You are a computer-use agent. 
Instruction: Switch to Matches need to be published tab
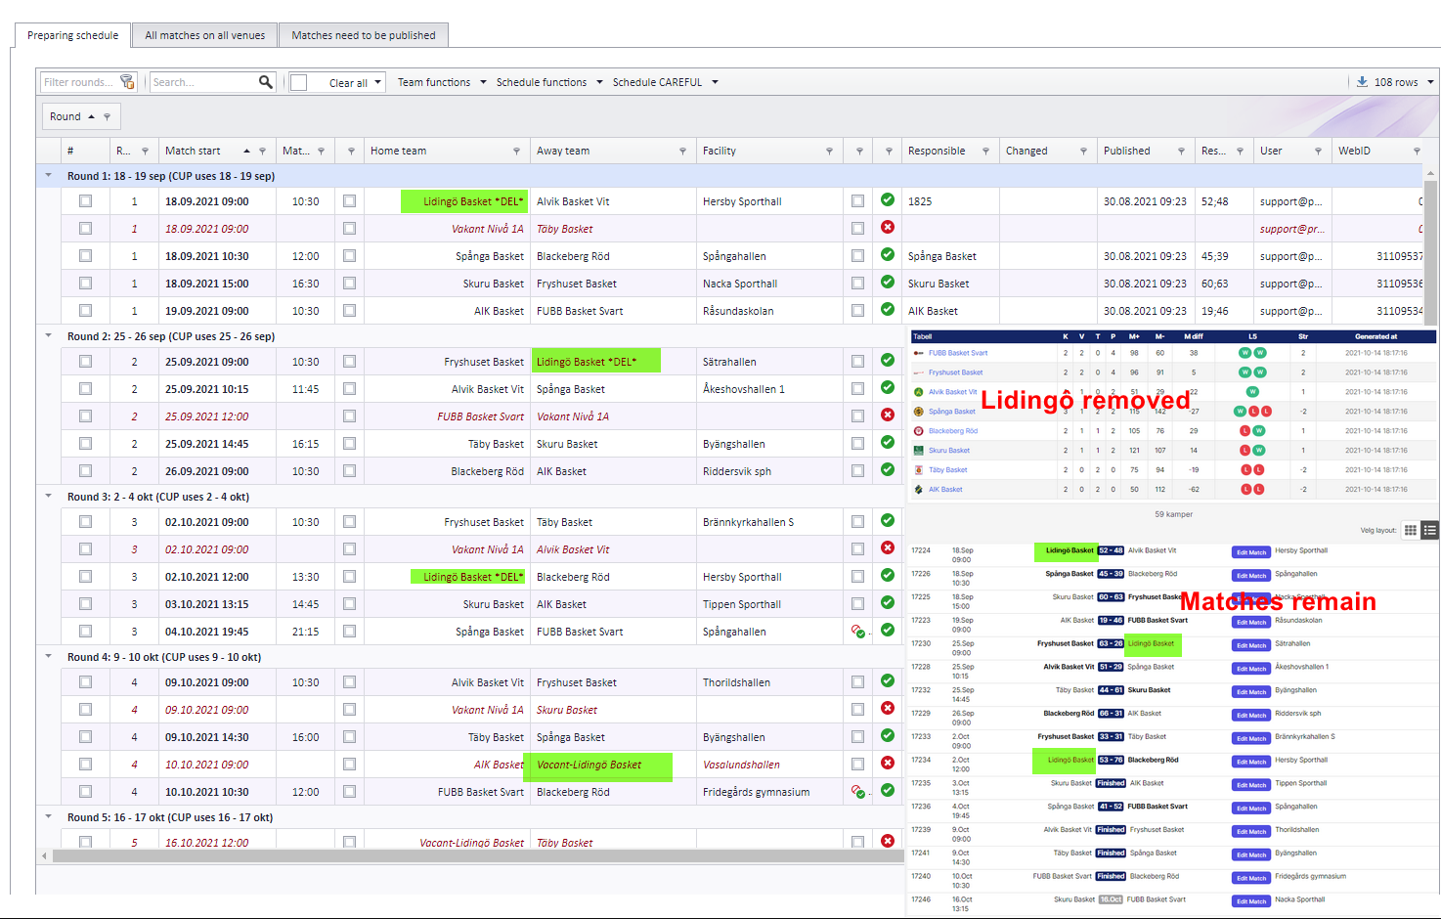(364, 35)
